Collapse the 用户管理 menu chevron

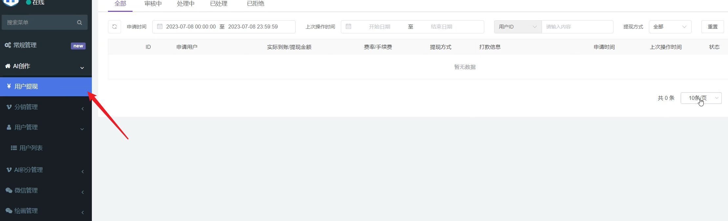coord(82,129)
